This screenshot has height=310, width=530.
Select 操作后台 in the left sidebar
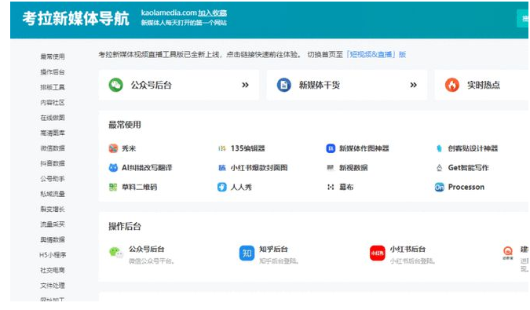pyautogui.click(x=53, y=72)
